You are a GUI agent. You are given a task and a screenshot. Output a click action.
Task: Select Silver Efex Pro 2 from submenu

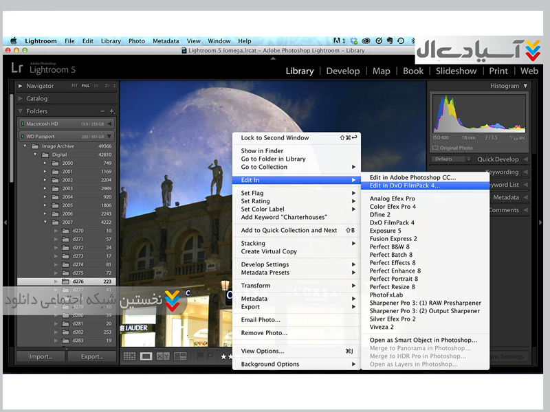point(393,319)
